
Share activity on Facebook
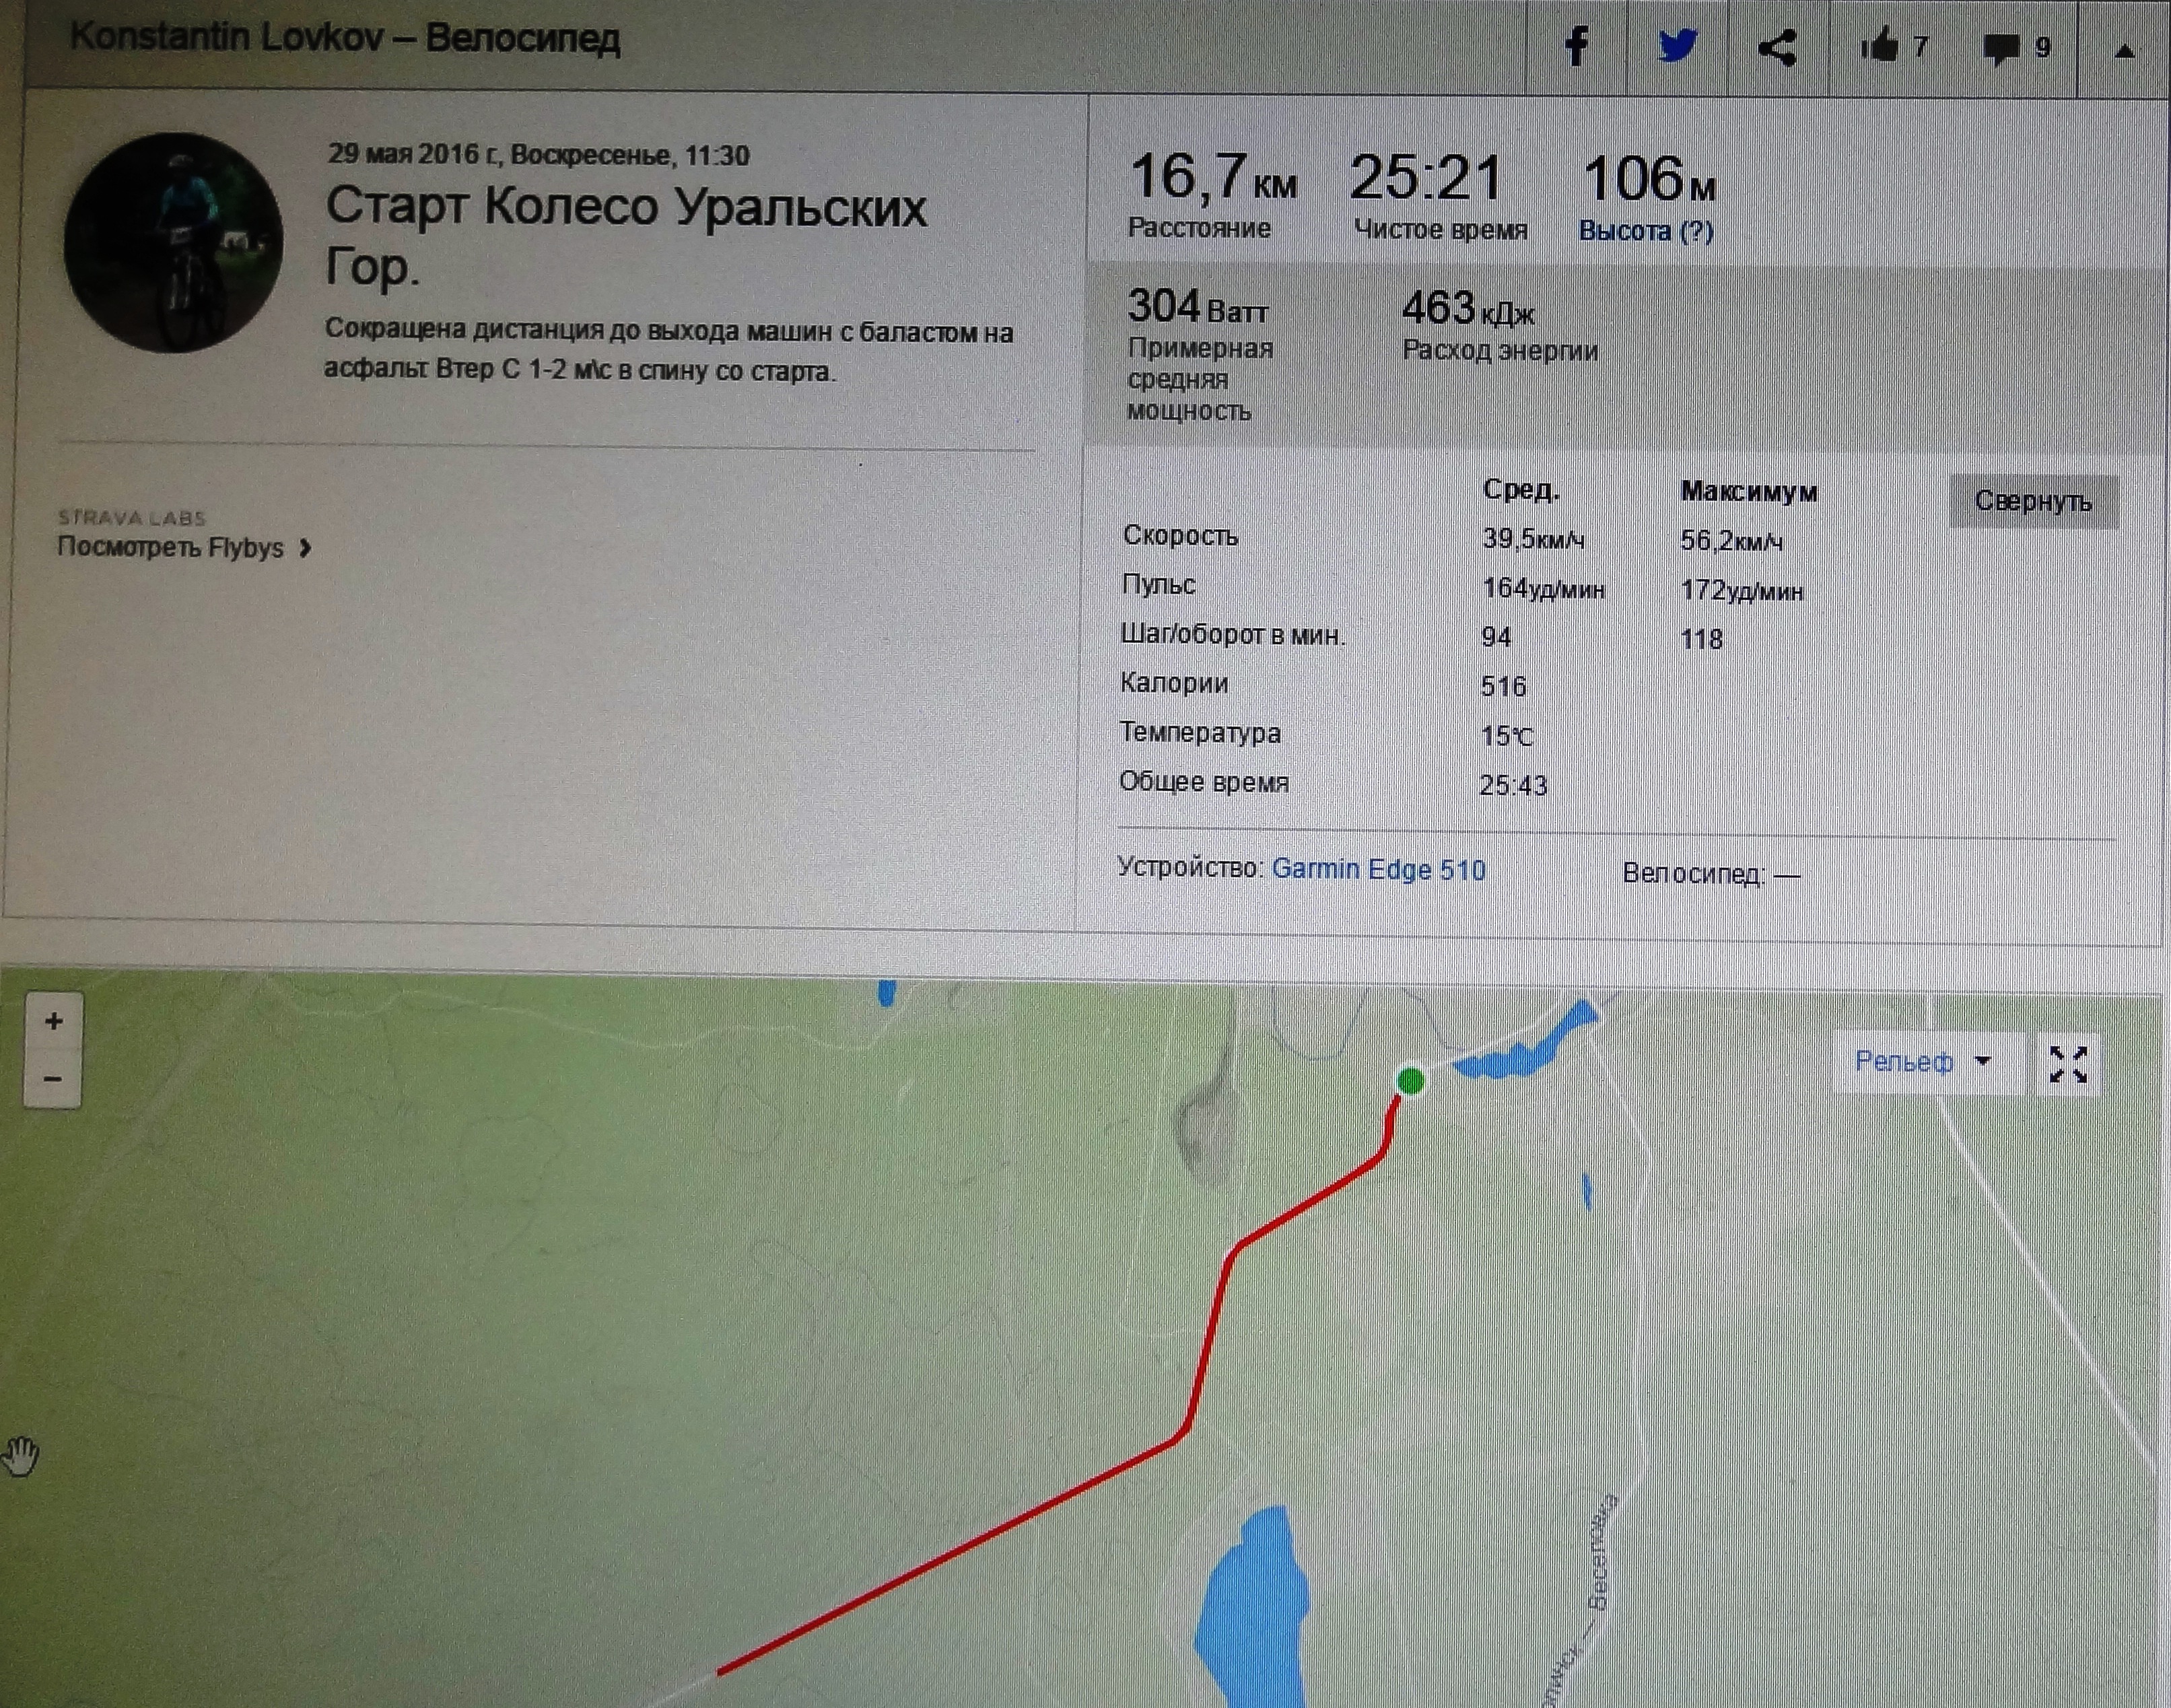click(x=1577, y=47)
